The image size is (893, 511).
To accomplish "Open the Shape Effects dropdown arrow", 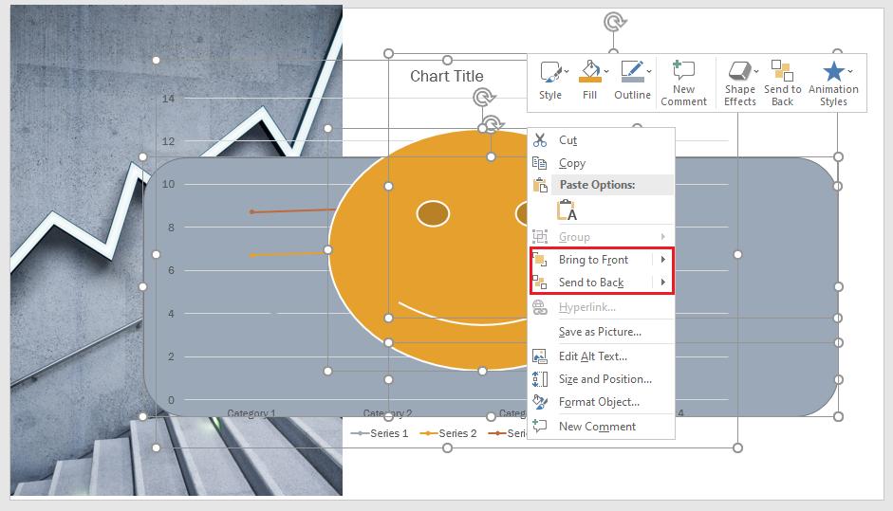I will click(755, 72).
